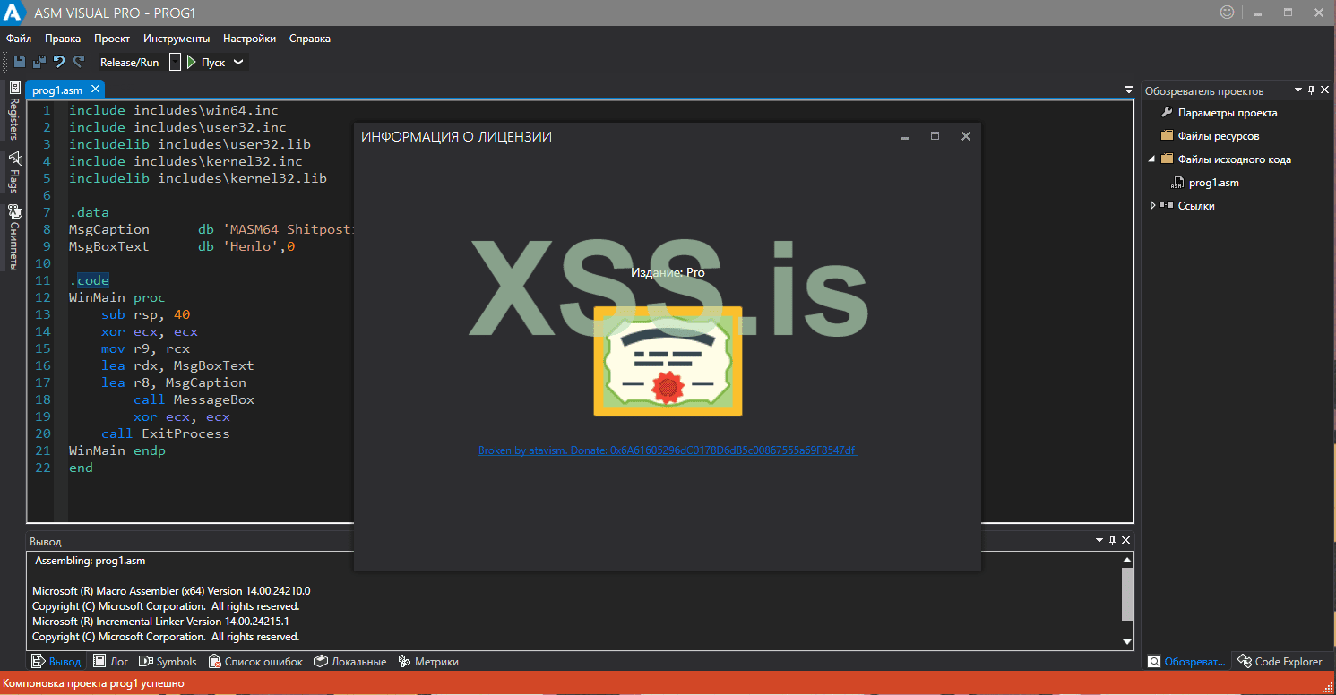Close the license information dialog
This screenshot has width=1336, height=695.
click(x=966, y=136)
